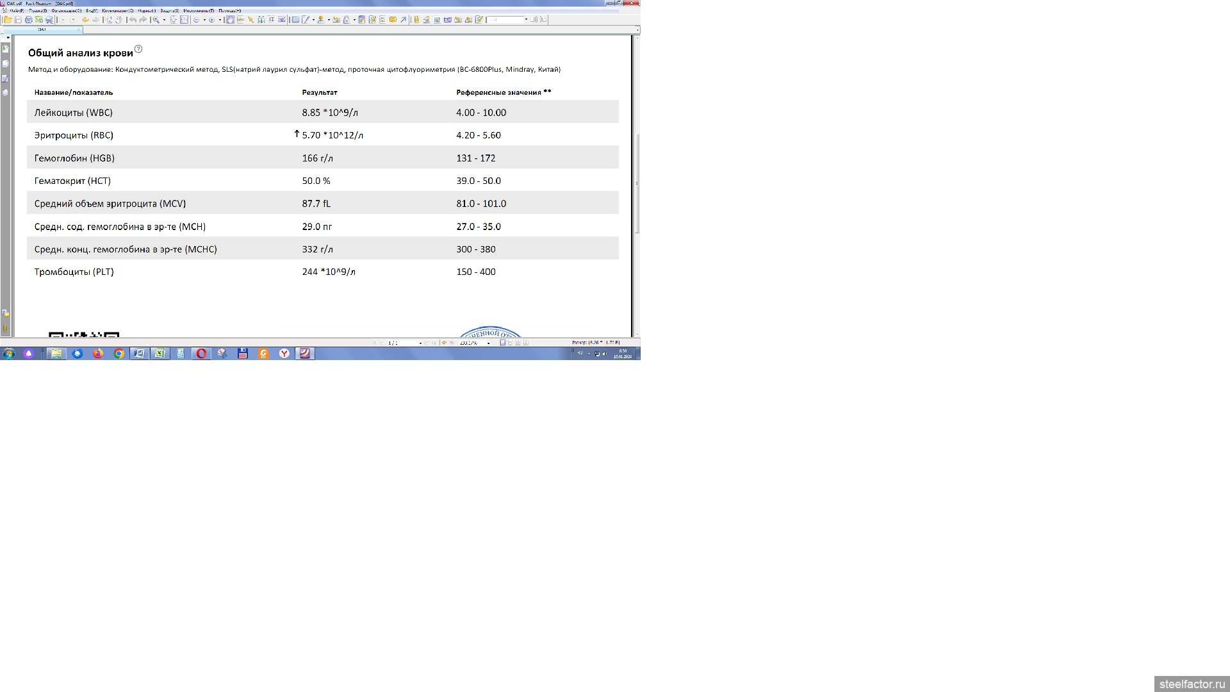Click the Print document icon
1230x692 pixels.
28,20
